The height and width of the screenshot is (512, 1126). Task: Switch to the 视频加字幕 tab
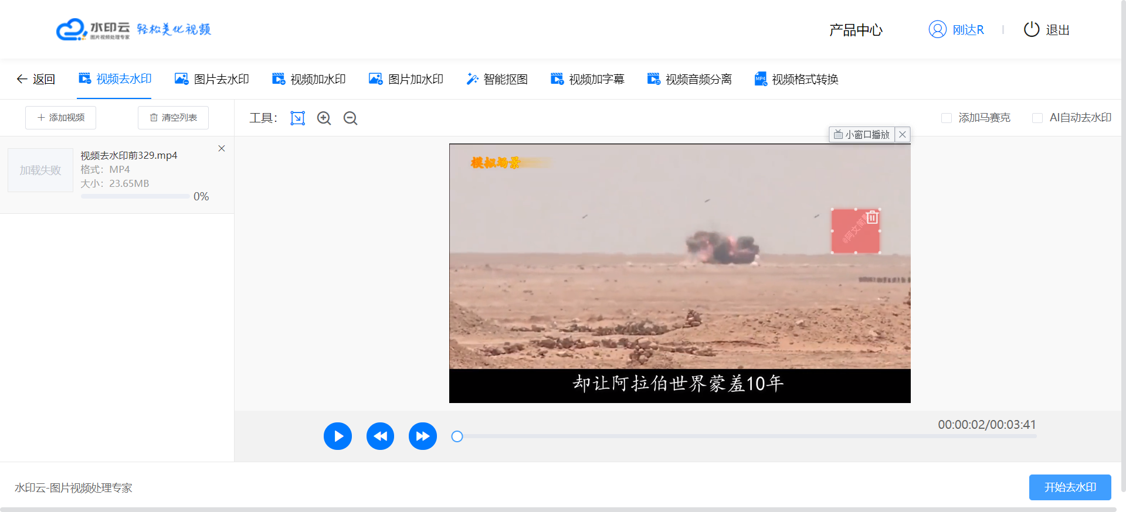[x=588, y=79]
